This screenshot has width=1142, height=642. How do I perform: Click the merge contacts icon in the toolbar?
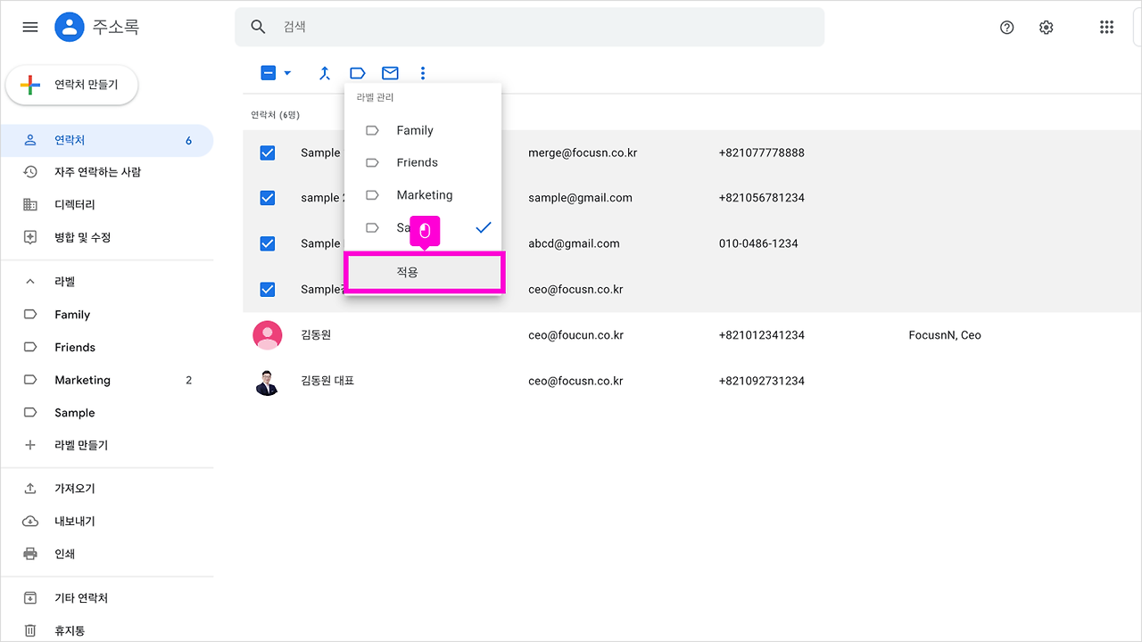[x=325, y=73]
